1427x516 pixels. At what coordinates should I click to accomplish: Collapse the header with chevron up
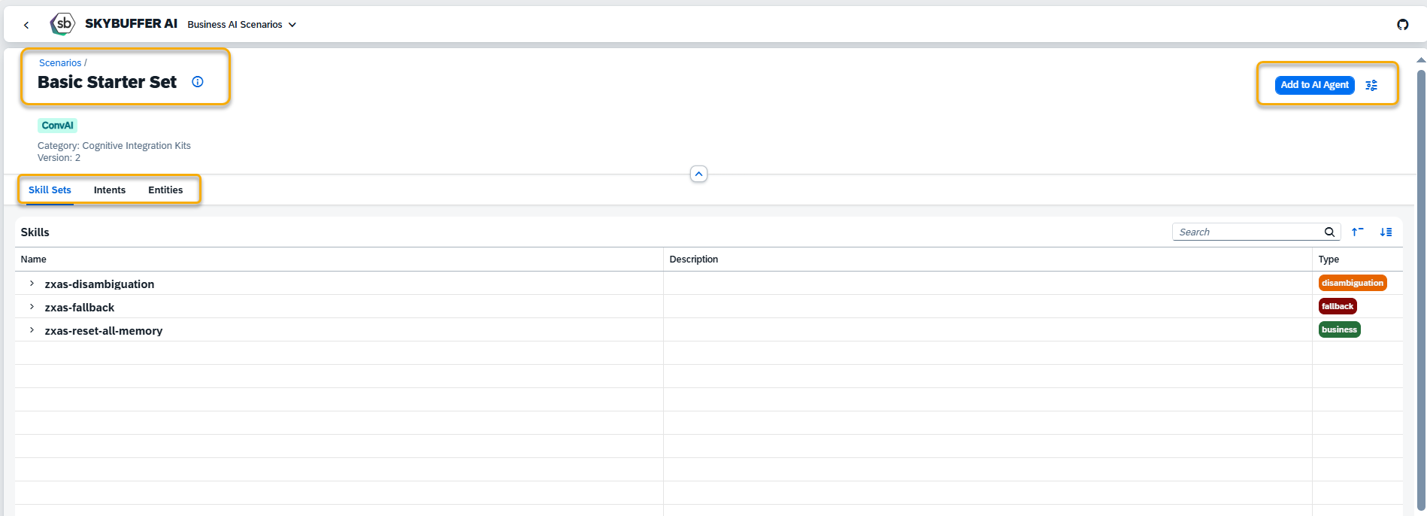698,175
